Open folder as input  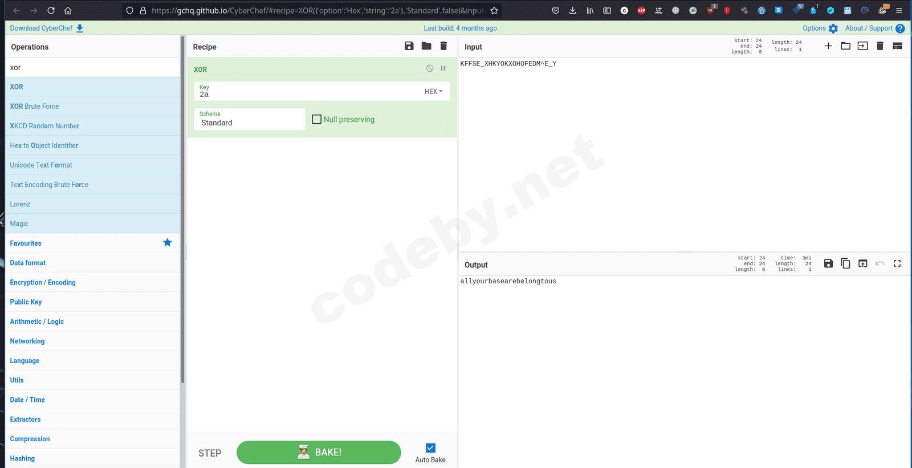click(845, 46)
